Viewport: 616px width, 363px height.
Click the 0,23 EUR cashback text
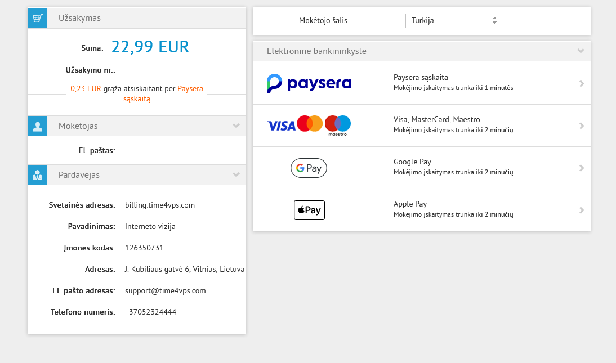click(86, 89)
